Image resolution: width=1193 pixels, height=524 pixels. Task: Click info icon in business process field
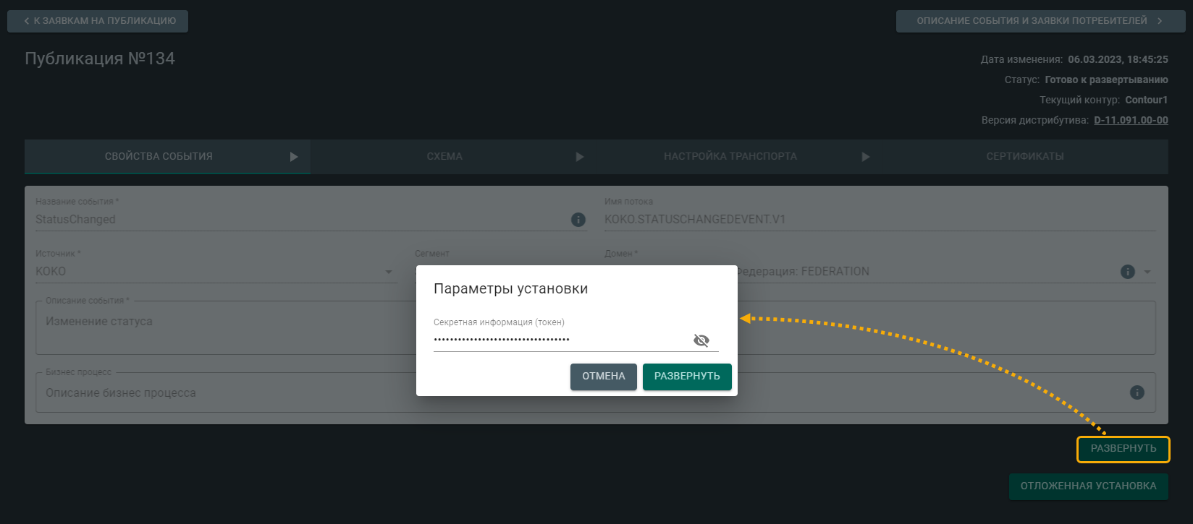[1137, 392]
